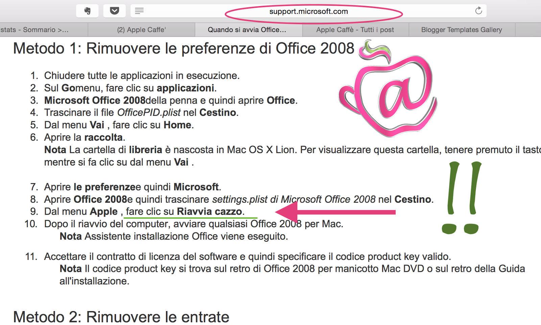Click note 'Assistente installazione Office viene eseguito'
541x325 pixels.
[174, 236]
